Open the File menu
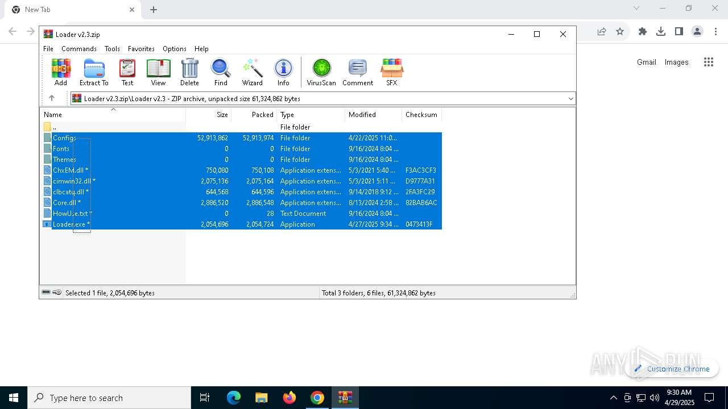728x409 pixels. [48, 49]
